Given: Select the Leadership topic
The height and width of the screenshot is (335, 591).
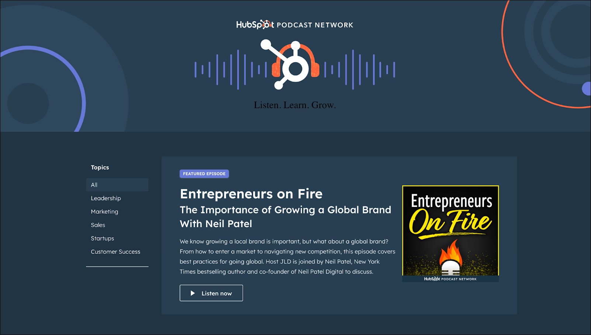Looking at the screenshot, I should pyautogui.click(x=106, y=198).
